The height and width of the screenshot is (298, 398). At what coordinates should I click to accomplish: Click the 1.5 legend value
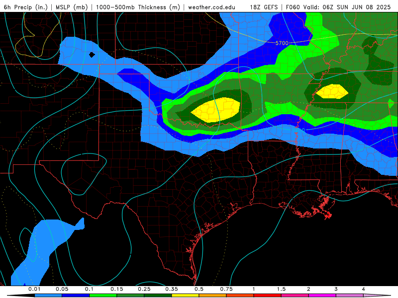tap(281, 289)
